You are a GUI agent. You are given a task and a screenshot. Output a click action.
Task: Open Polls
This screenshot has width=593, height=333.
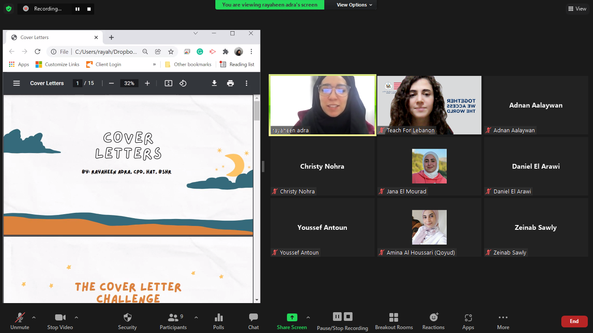coord(219,321)
